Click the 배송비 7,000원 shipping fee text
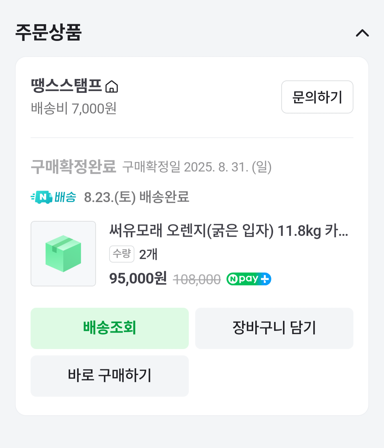 pos(74,109)
